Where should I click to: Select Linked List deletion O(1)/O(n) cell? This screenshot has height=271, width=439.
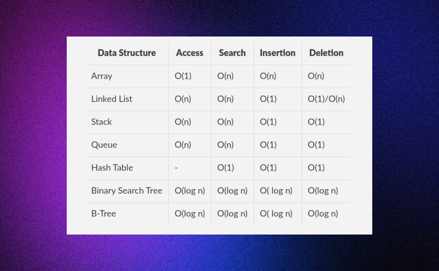click(326, 99)
